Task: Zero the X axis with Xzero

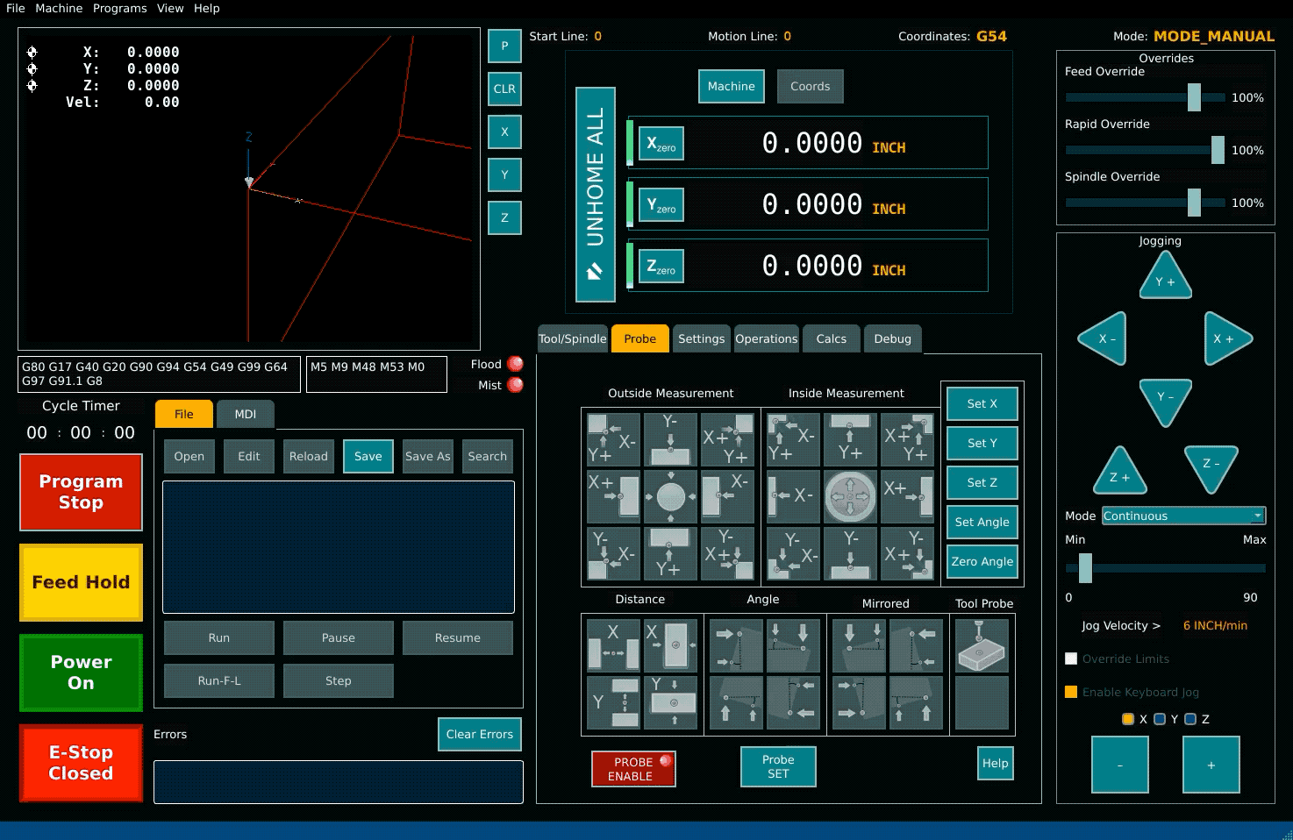Action: coord(661,144)
